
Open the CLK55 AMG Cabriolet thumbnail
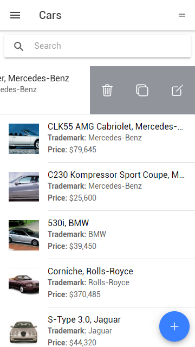[24, 139]
